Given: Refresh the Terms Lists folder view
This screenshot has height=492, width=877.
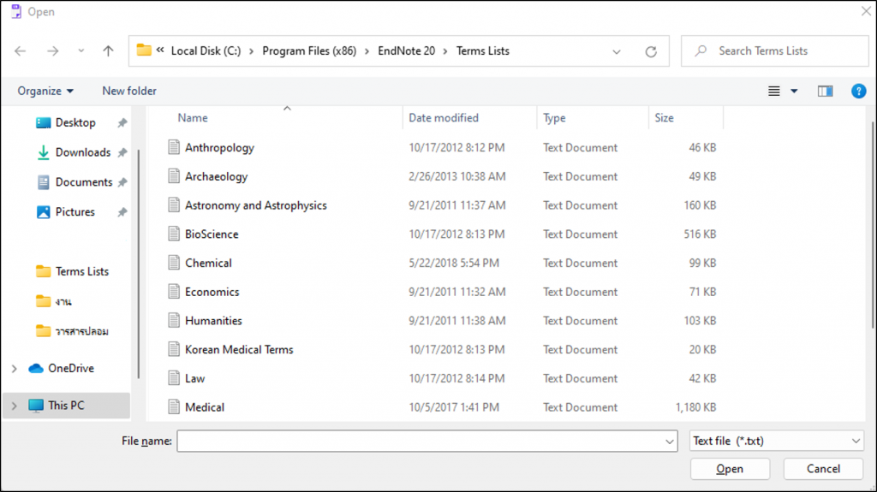Looking at the screenshot, I should 651,51.
